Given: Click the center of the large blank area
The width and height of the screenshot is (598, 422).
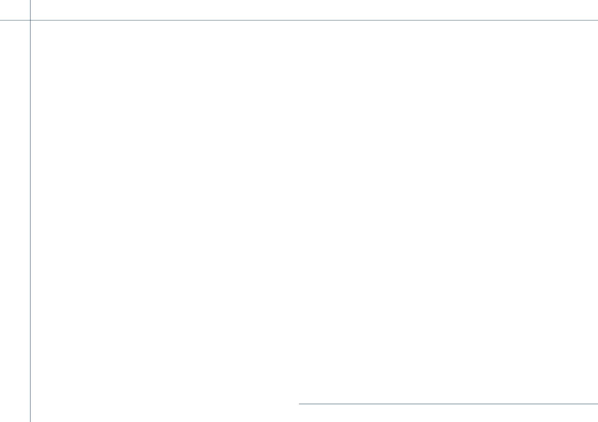Looking at the screenshot, I should point(314,212).
